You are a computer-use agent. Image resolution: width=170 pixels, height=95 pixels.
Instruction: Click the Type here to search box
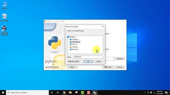point(27,93)
